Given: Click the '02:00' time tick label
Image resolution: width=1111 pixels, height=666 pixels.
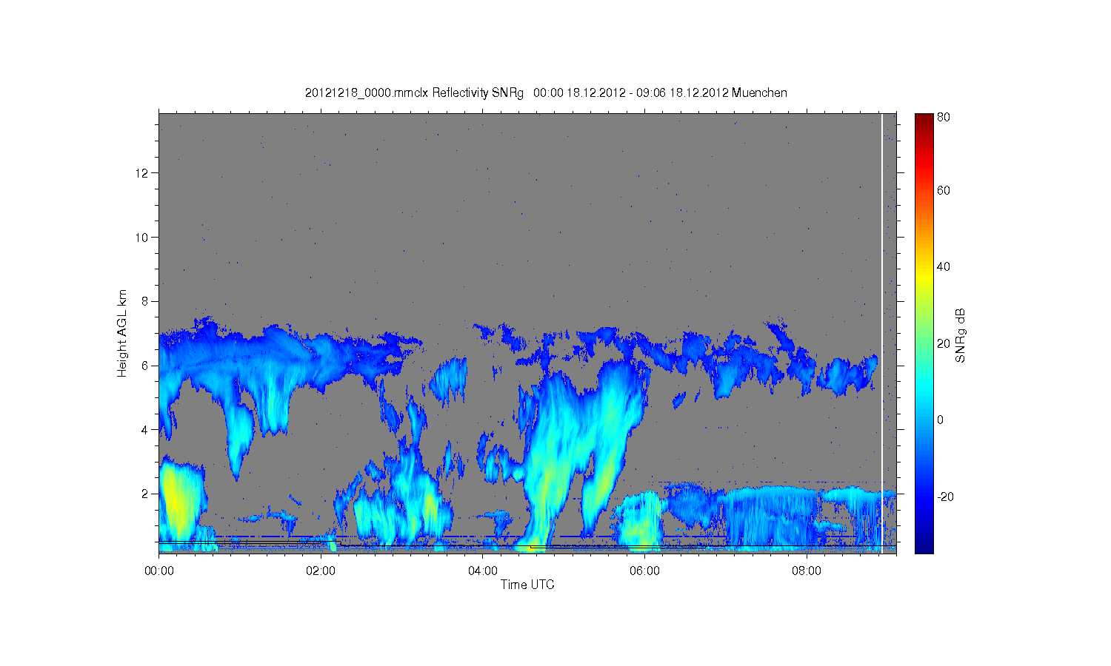Looking at the screenshot, I should coord(321,571).
